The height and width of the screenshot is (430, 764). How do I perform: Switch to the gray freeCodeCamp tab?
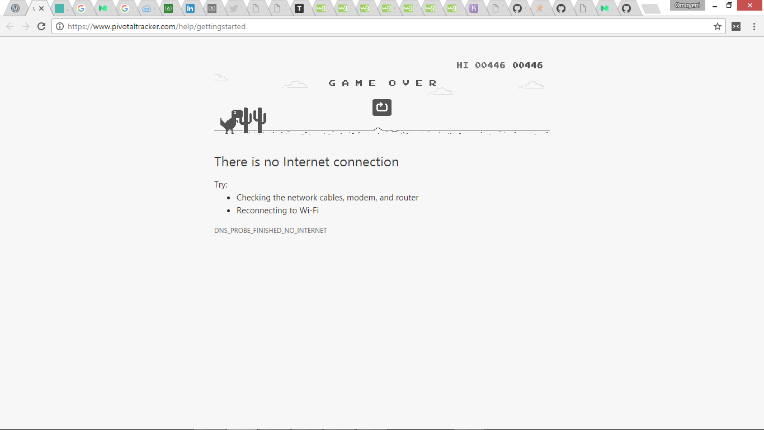click(x=212, y=8)
